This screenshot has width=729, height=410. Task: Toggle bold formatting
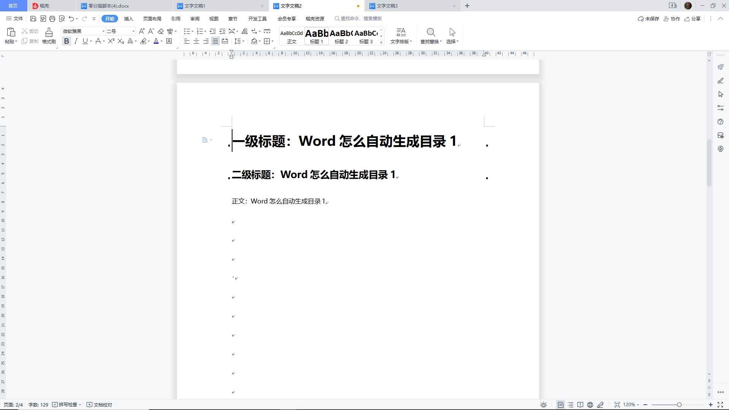coord(66,41)
